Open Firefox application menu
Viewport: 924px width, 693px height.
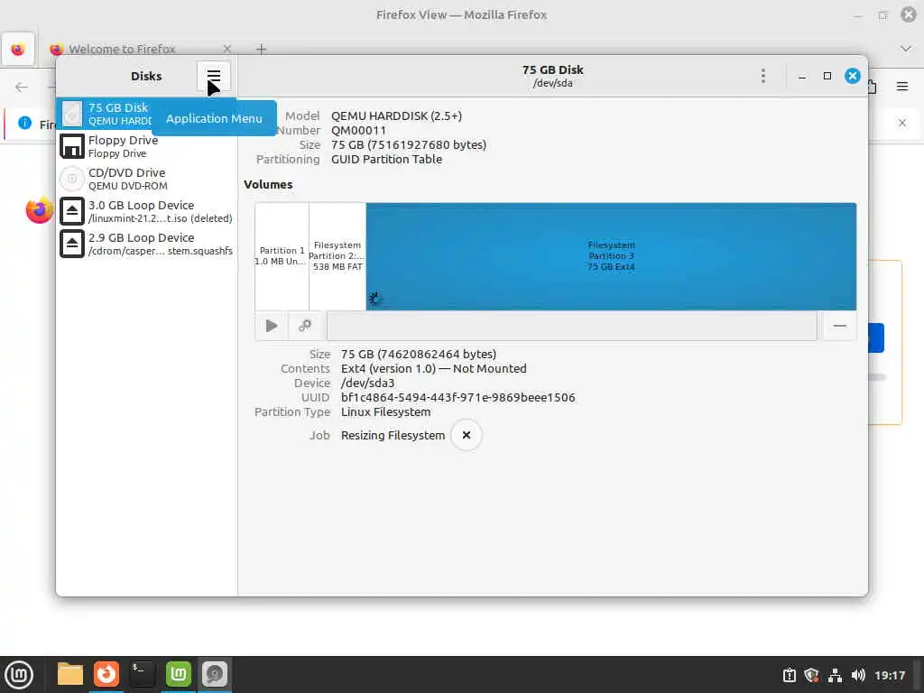[902, 87]
